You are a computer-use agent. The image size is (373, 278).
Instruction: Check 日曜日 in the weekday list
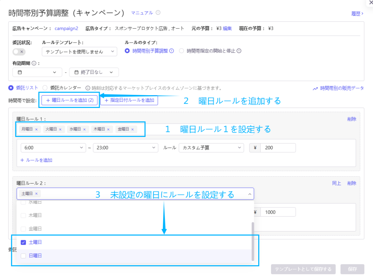(23, 256)
